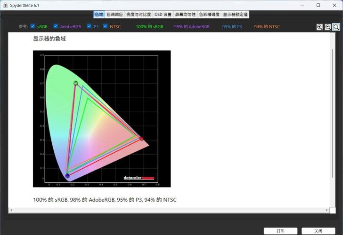
Task: Disable the P3 reference checkbox
Action: [89, 26]
